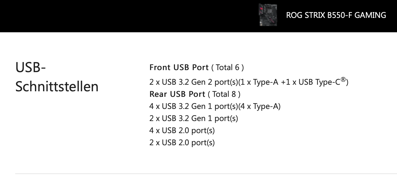397x175 pixels.
Task: Click the horizontal divider below the USB section
Action: click(x=198, y=174)
